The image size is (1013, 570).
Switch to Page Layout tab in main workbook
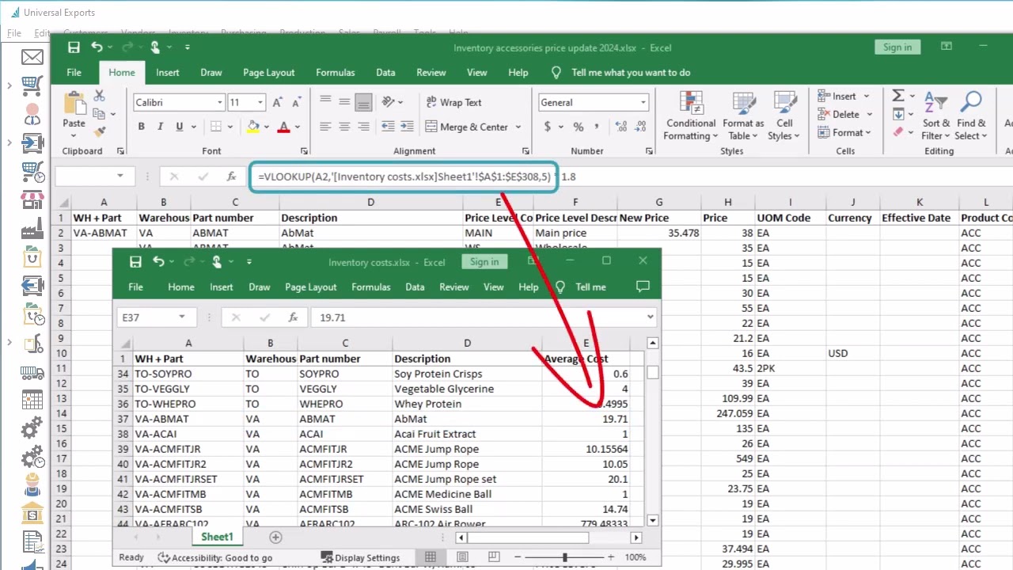pyautogui.click(x=268, y=72)
